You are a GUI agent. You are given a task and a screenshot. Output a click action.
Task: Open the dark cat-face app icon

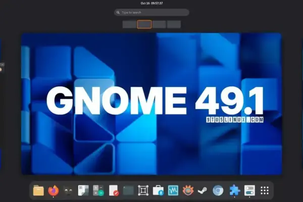tap(68, 190)
